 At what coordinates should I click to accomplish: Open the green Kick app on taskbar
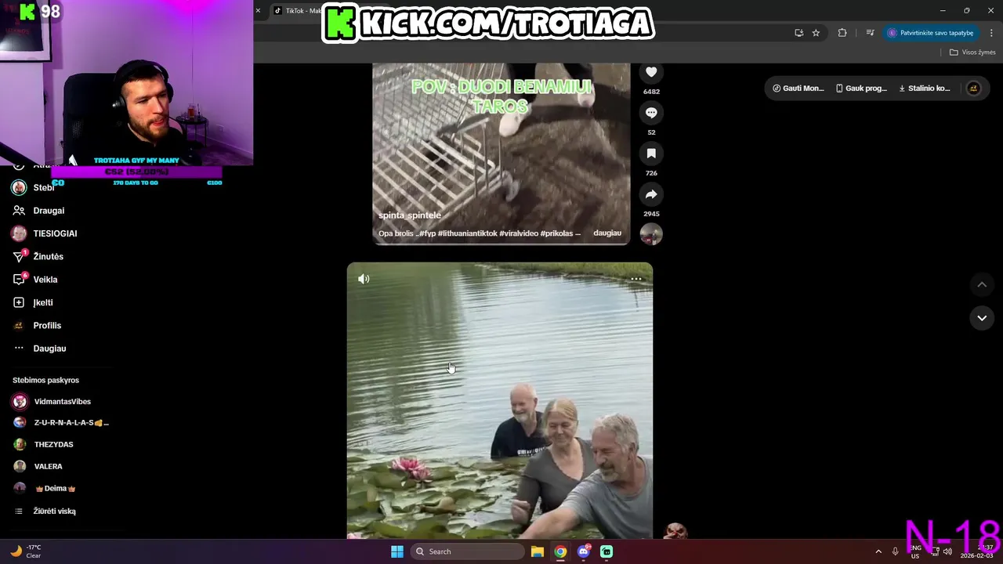607,551
